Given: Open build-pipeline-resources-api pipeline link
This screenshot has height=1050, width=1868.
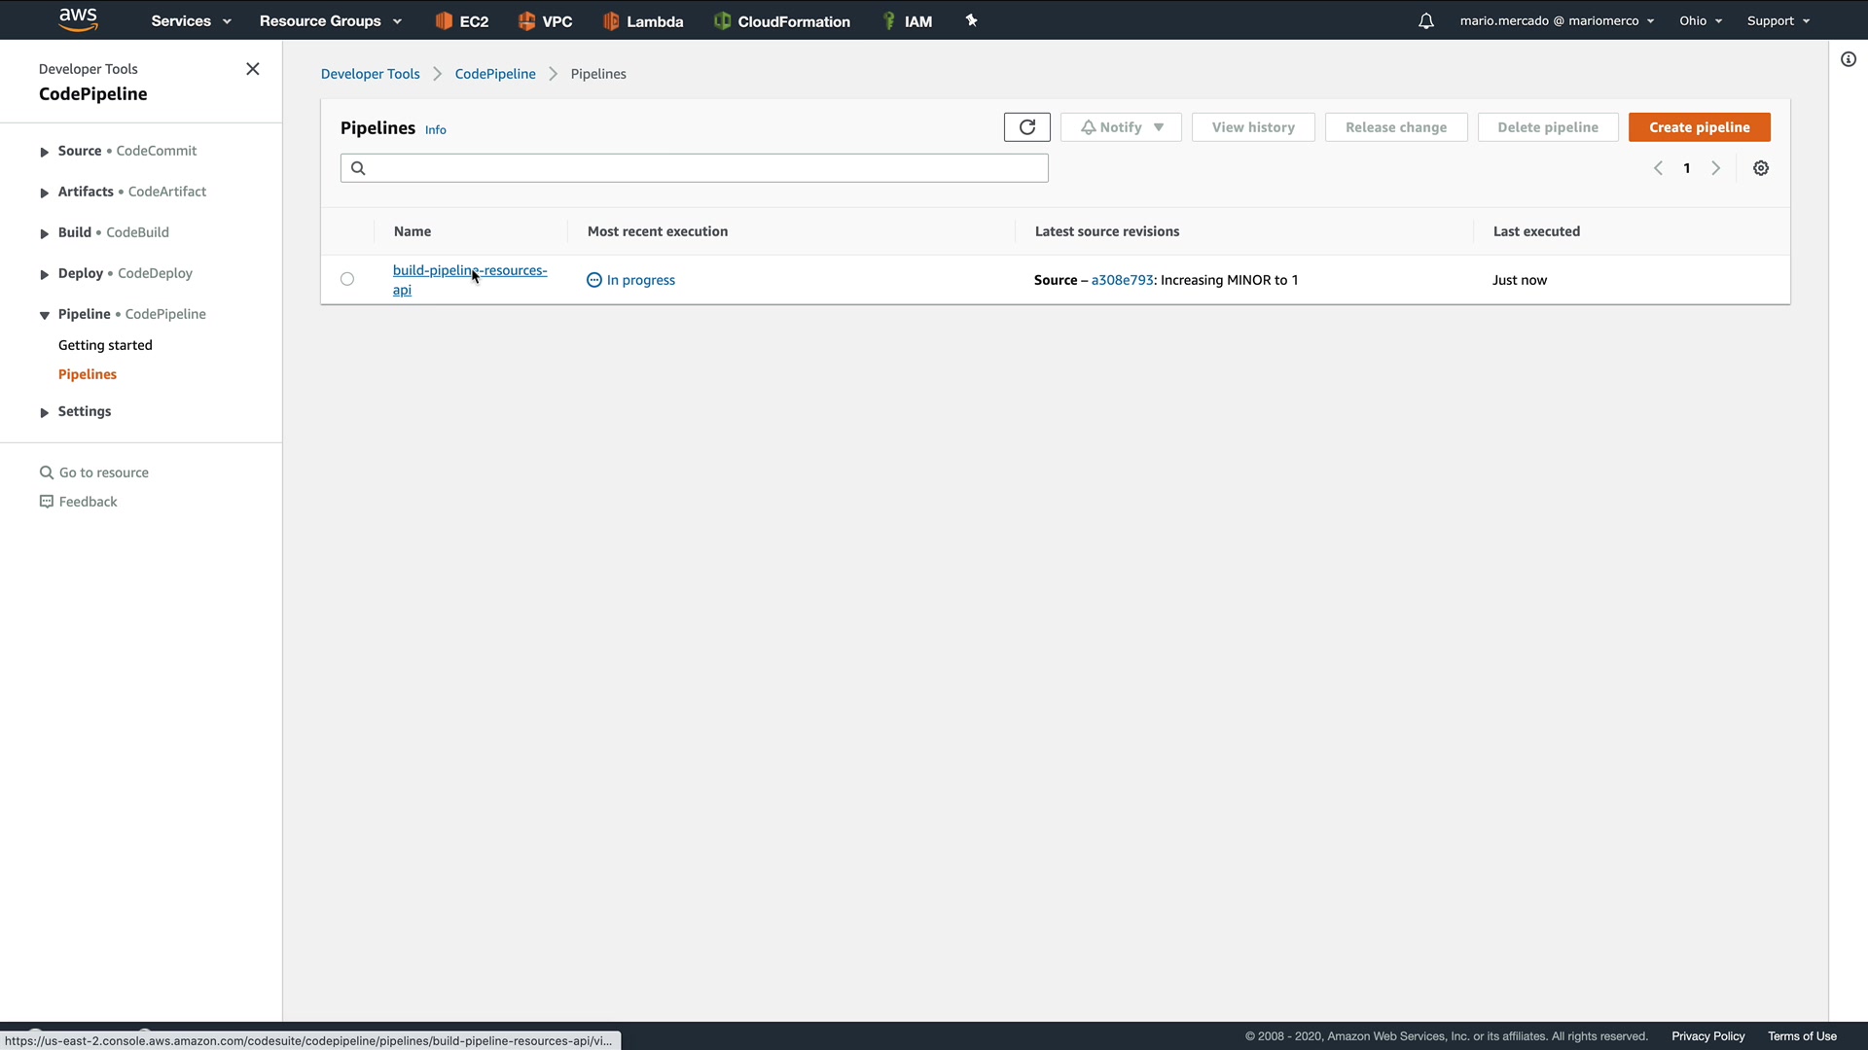Looking at the screenshot, I should point(469,271).
